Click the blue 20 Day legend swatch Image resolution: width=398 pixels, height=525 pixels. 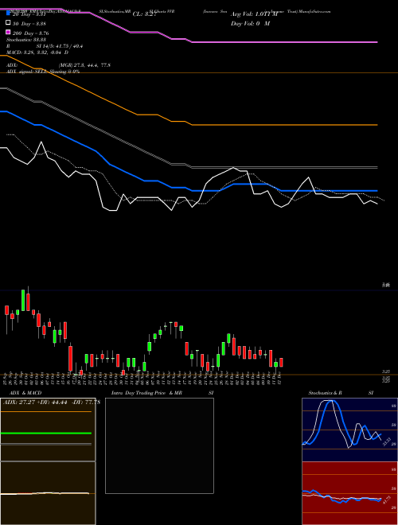coord(8,13)
